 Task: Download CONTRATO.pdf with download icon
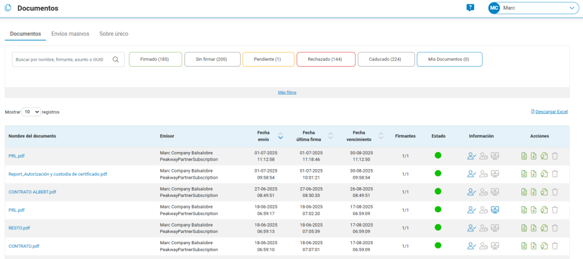[x=533, y=245]
